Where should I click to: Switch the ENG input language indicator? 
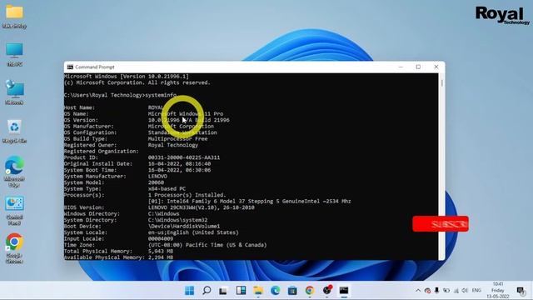coord(476,291)
